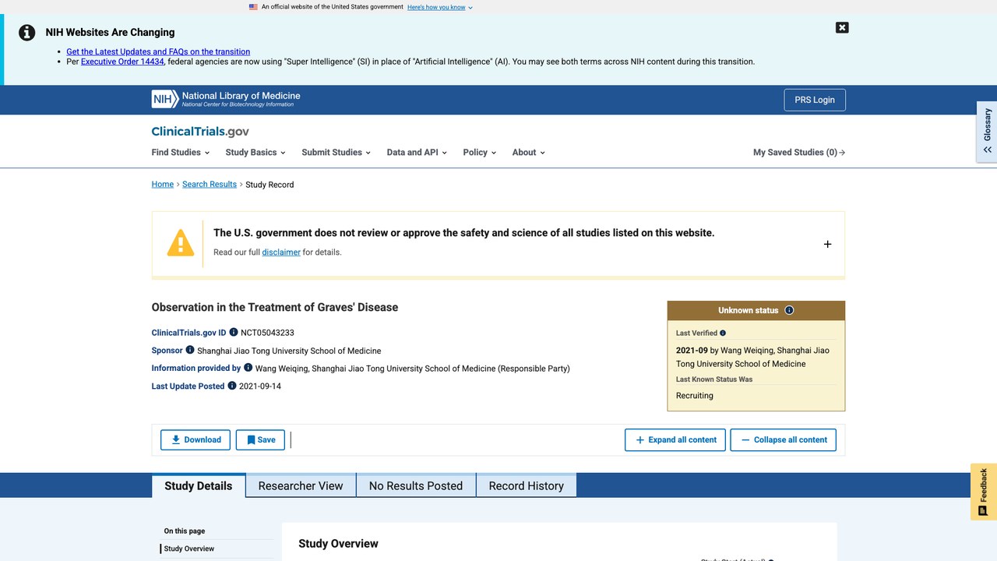
Task: Click info icon beside Last Update Posted
Action: point(232,386)
